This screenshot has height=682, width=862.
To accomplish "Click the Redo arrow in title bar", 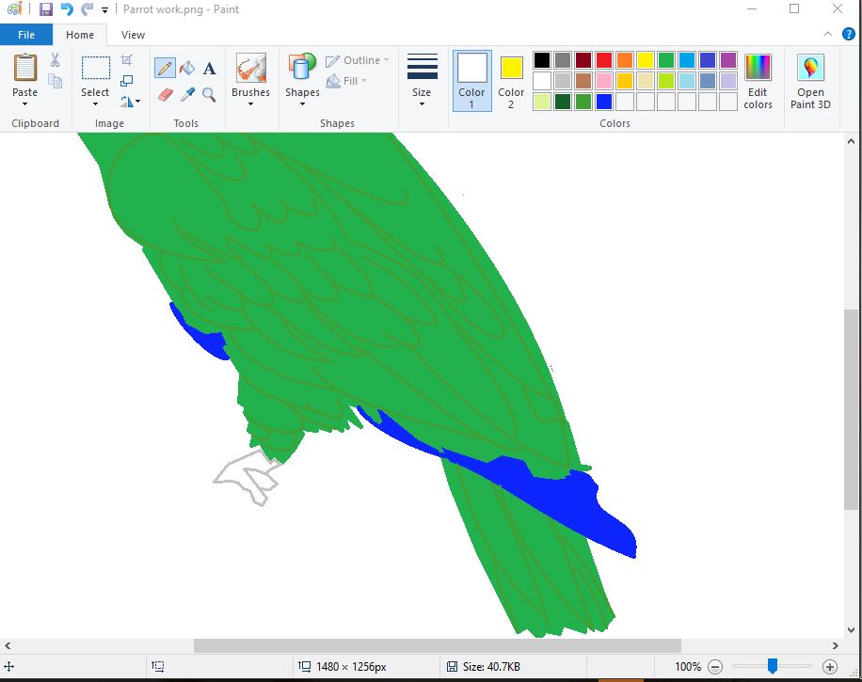I will pyautogui.click(x=87, y=8).
